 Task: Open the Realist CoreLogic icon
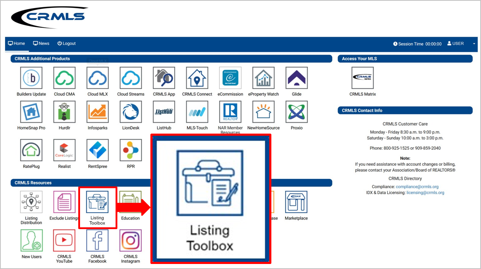pos(65,150)
